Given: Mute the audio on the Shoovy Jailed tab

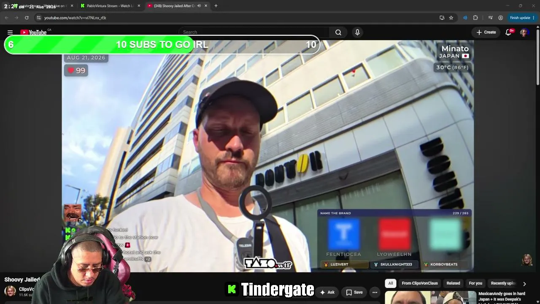Looking at the screenshot, I should coord(199,6).
